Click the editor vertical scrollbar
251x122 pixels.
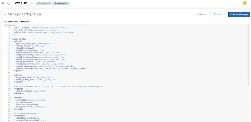[x=249, y=54]
